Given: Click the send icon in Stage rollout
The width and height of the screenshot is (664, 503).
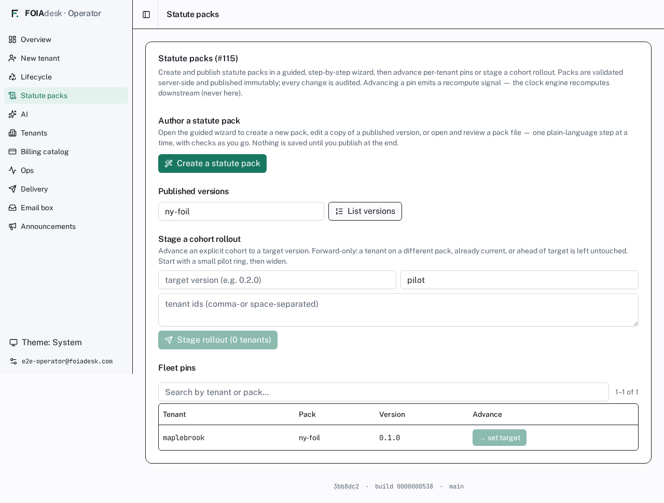Looking at the screenshot, I should (x=169, y=340).
